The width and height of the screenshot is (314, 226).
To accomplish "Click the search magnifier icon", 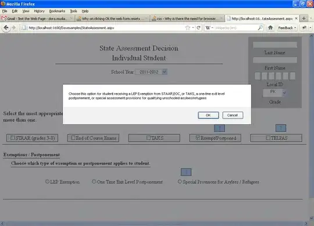I will [x=260, y=28].
